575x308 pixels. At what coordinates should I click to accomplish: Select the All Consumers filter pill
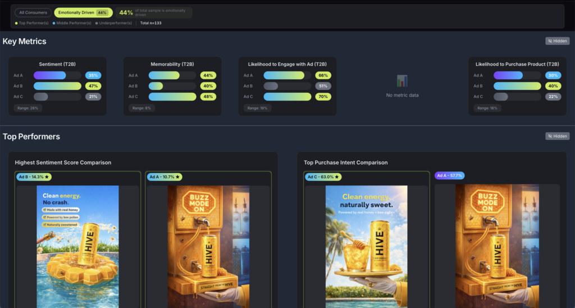tap(33, 12)
